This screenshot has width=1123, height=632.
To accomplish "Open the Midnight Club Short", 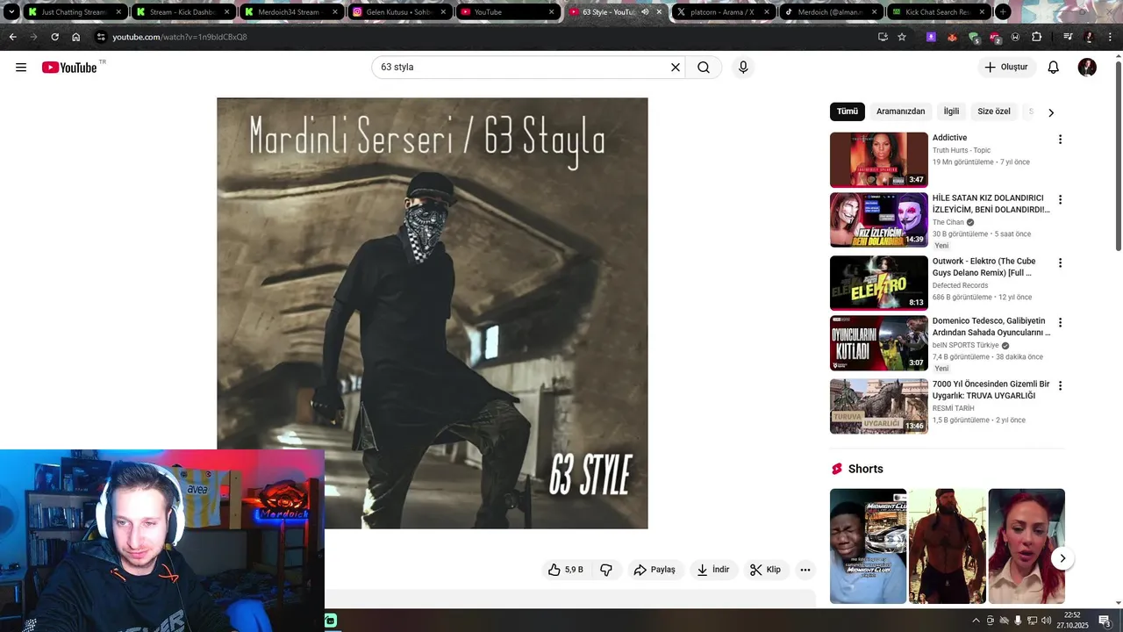I will (x=868, y=546).
